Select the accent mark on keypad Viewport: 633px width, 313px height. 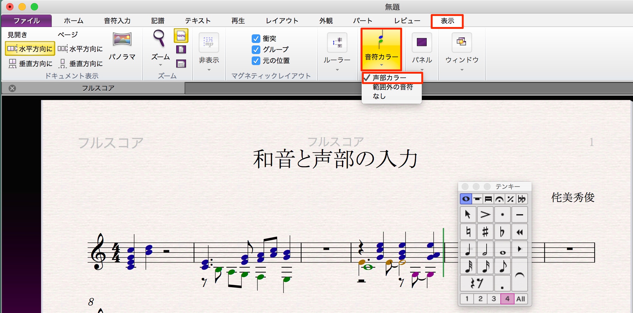click(x=485, y=214)
